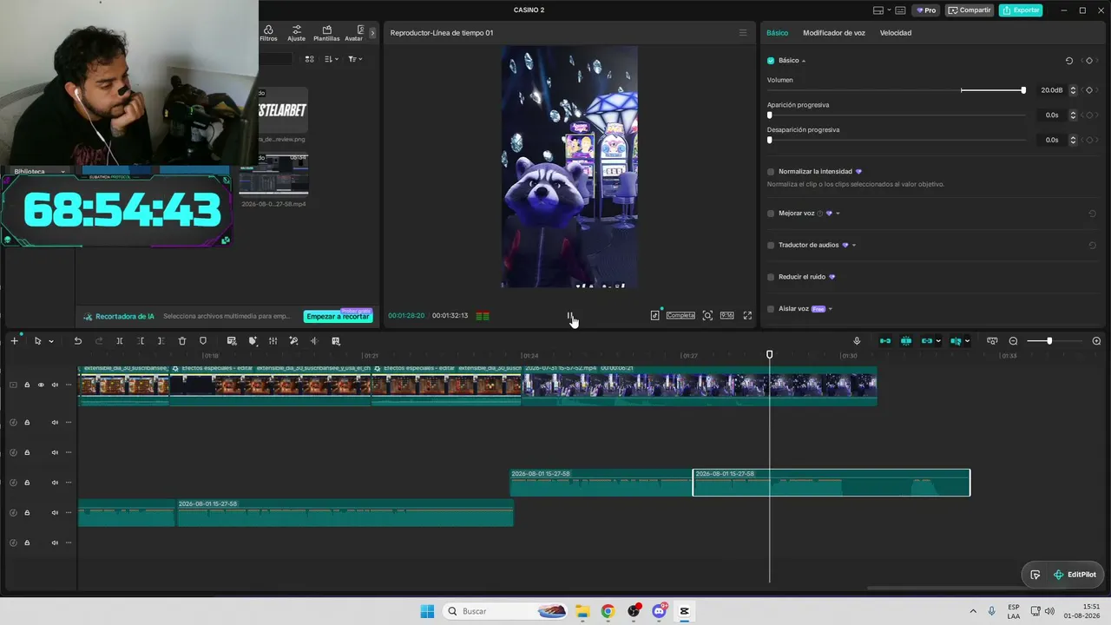1111x625 pixels.
Task: Reset the Básico audio settings
Action: coord(1069,61)
